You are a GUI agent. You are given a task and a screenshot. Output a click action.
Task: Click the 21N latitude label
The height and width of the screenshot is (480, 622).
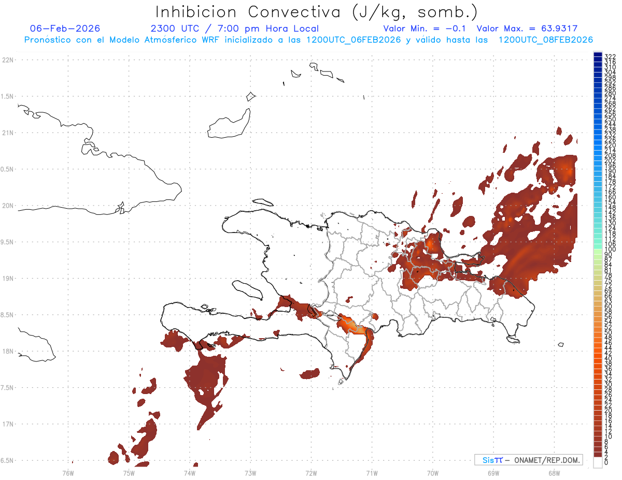8,133
